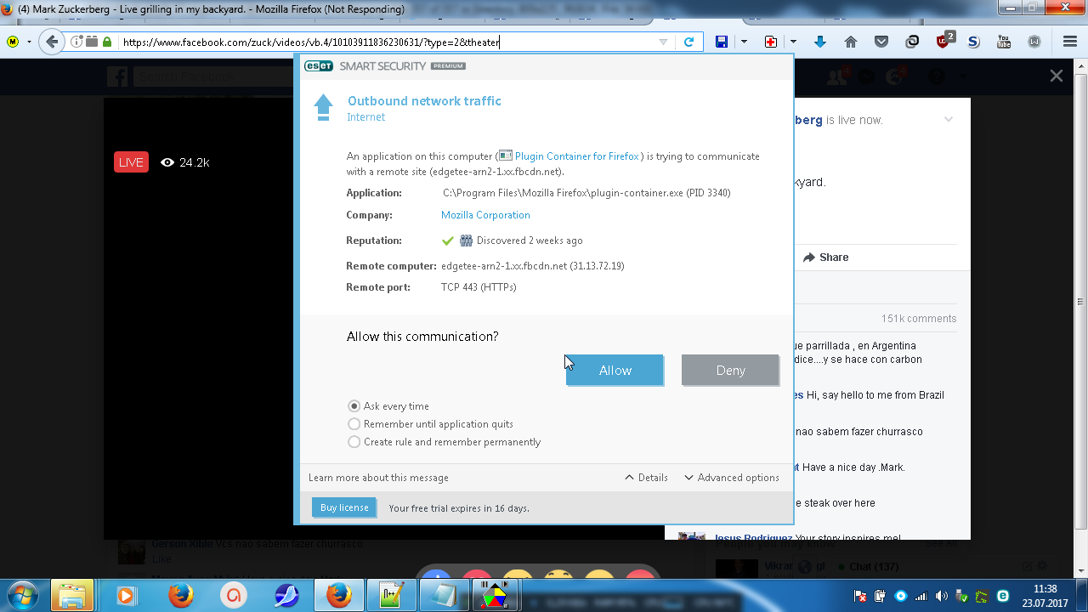The width and height of the screenshot is (1088, 612).
Task: Click the red cross toolbar icon
Action: click(x=771, y=42)
